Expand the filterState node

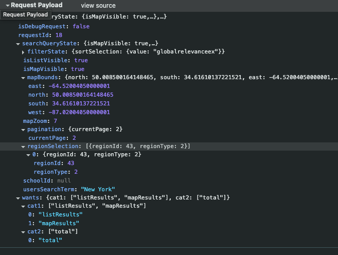23,52
